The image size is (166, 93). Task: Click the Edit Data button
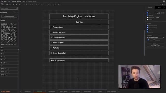[x=155, y=44]
